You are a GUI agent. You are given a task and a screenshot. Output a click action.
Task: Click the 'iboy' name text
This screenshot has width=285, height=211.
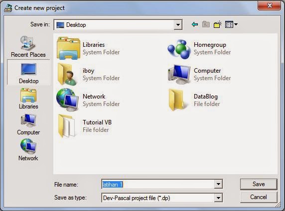click(x=89, y=71)
